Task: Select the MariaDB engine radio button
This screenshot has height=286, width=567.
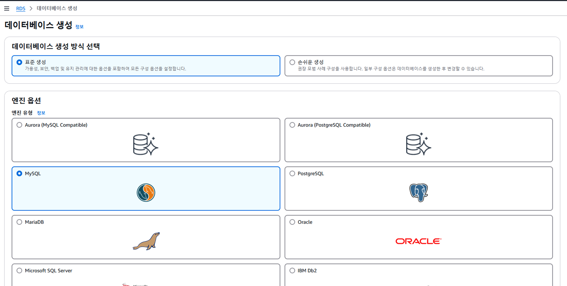Action: click(x=19, y=222)
